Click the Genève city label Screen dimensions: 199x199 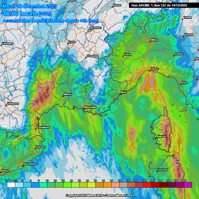pyautogui.click(x=97, y=28)
